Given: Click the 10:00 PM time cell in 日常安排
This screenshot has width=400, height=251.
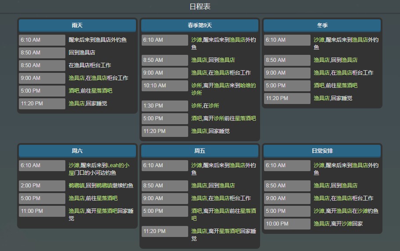Looking at the screenshot, I should [x=287, y=224].
